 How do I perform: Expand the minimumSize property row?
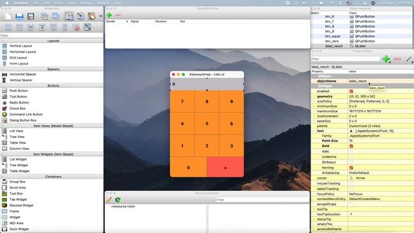(314, 106)
